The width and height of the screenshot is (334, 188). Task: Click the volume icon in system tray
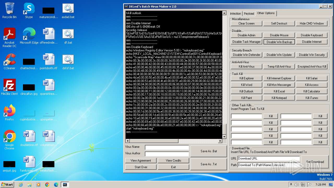297,185
